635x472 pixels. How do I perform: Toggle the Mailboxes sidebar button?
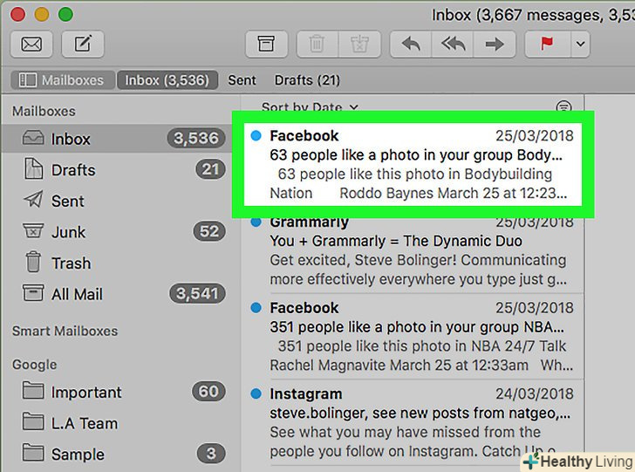[63, 79]
